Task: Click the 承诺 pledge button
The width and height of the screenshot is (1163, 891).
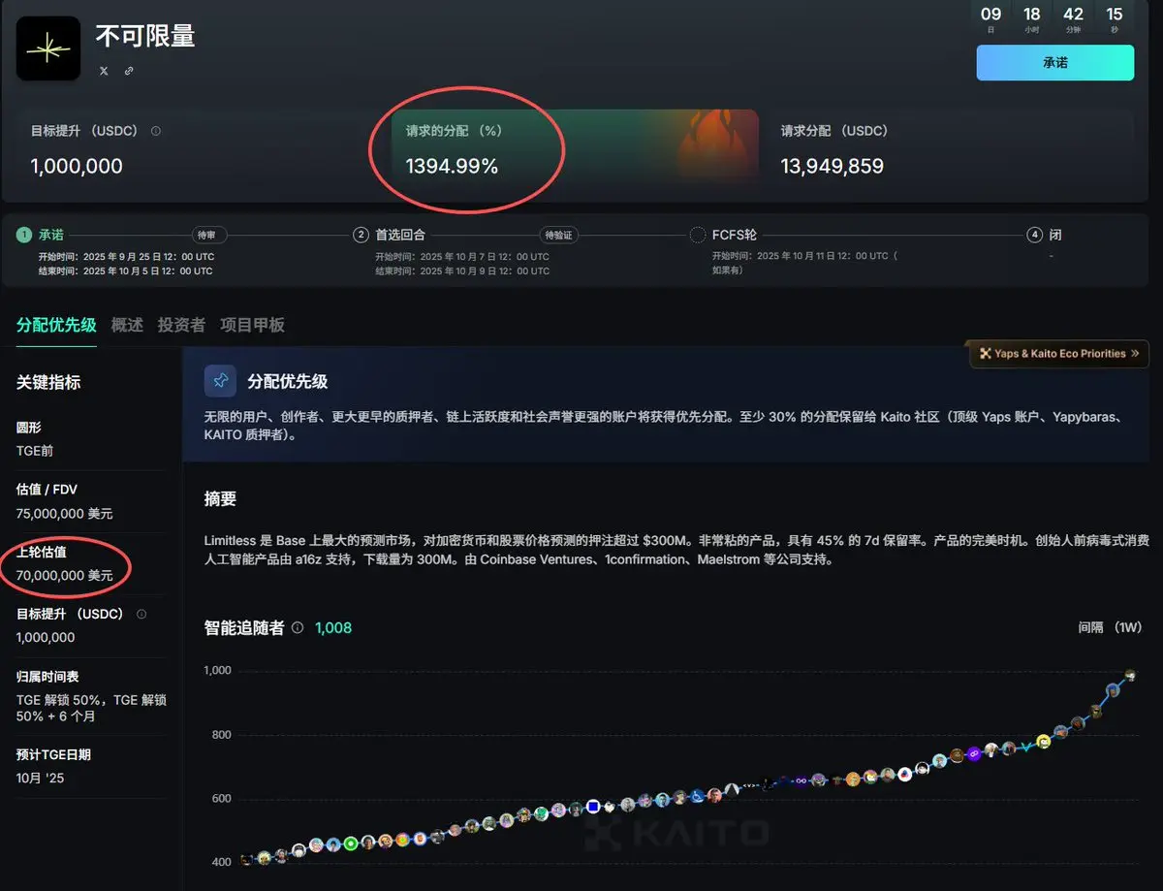Action: (1055, 62)
